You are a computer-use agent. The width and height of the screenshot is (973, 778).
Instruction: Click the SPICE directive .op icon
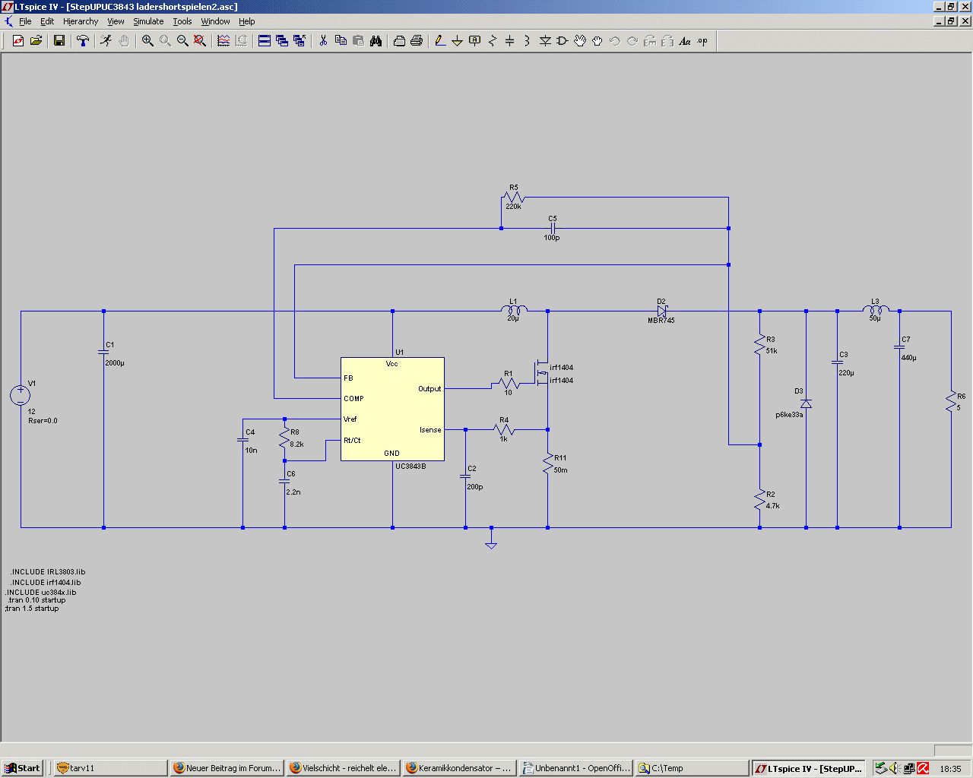(702, 41)
